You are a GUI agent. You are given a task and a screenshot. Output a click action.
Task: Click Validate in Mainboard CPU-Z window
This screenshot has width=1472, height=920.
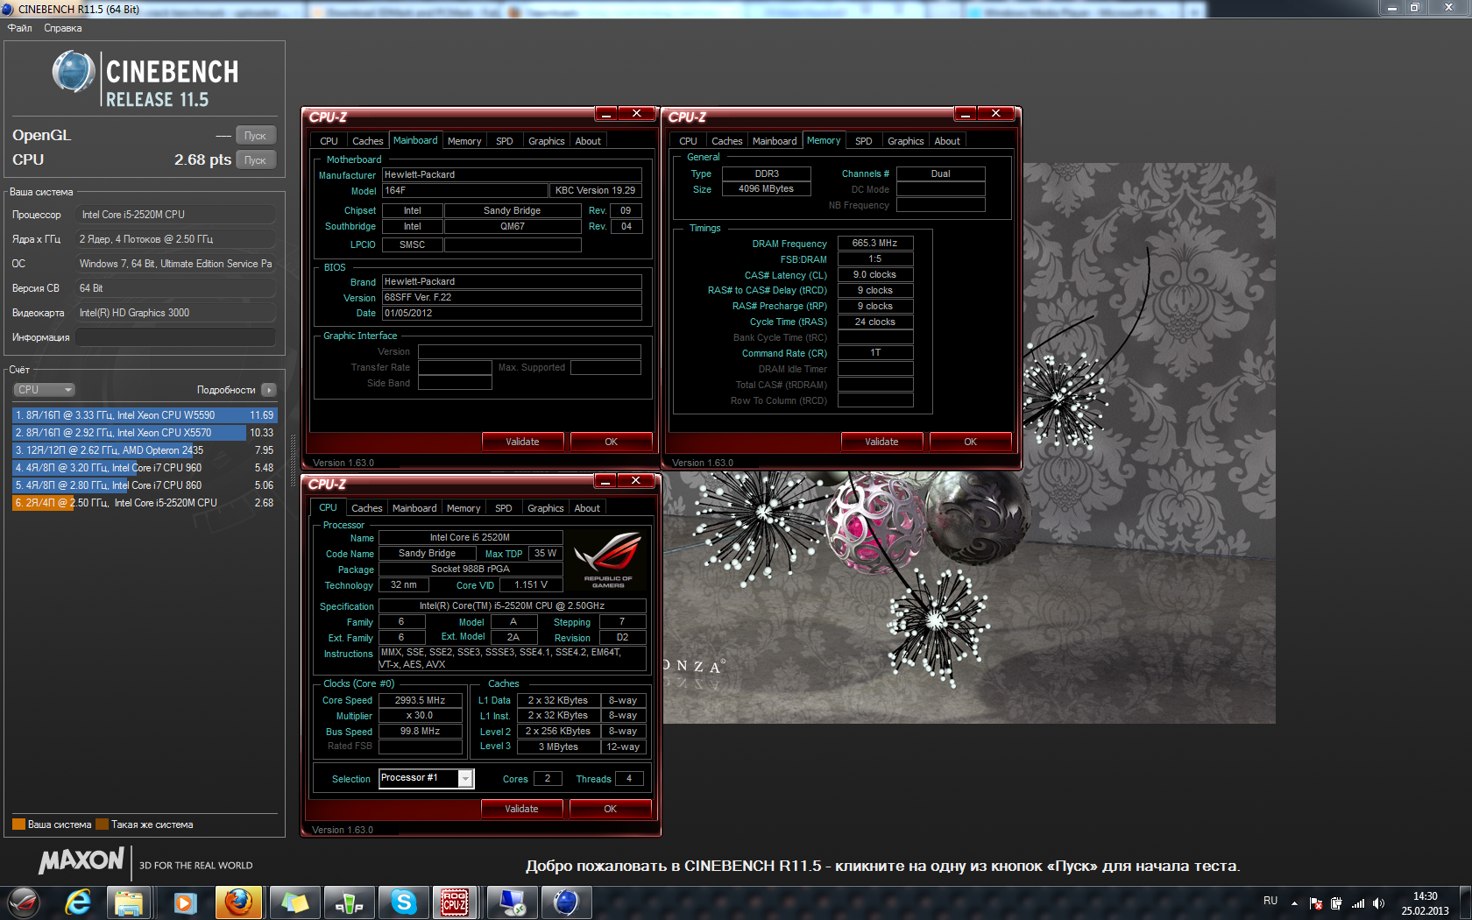pos(522,442)
